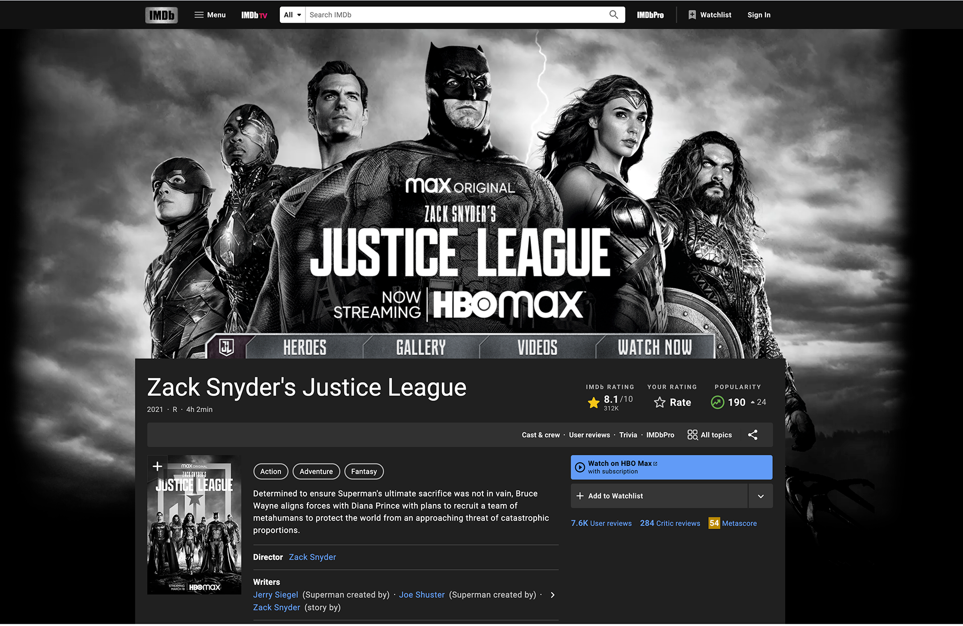963x626 pixels.
Task: Focus the Search IMDb input field
Action: pos(456,15)
